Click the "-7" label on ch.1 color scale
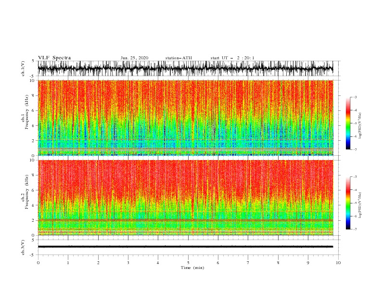 point(355,149)
